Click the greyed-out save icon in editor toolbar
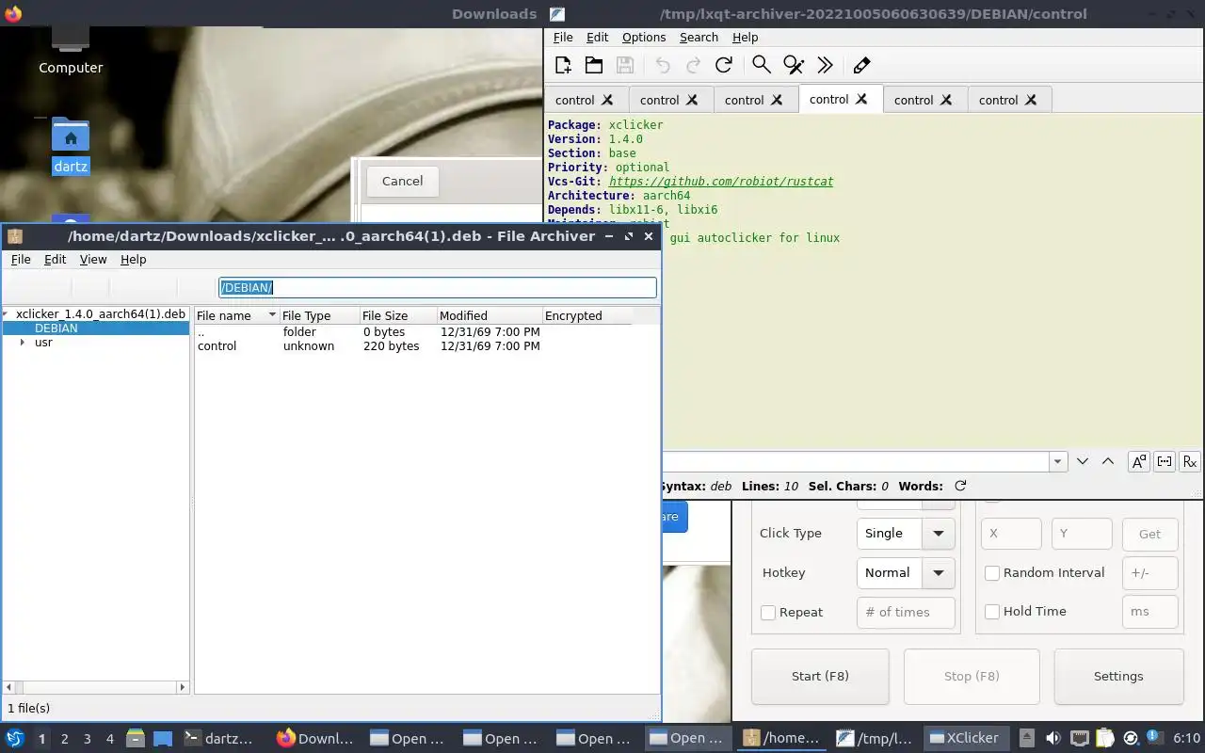1205x753 pixels. [624, 65]
